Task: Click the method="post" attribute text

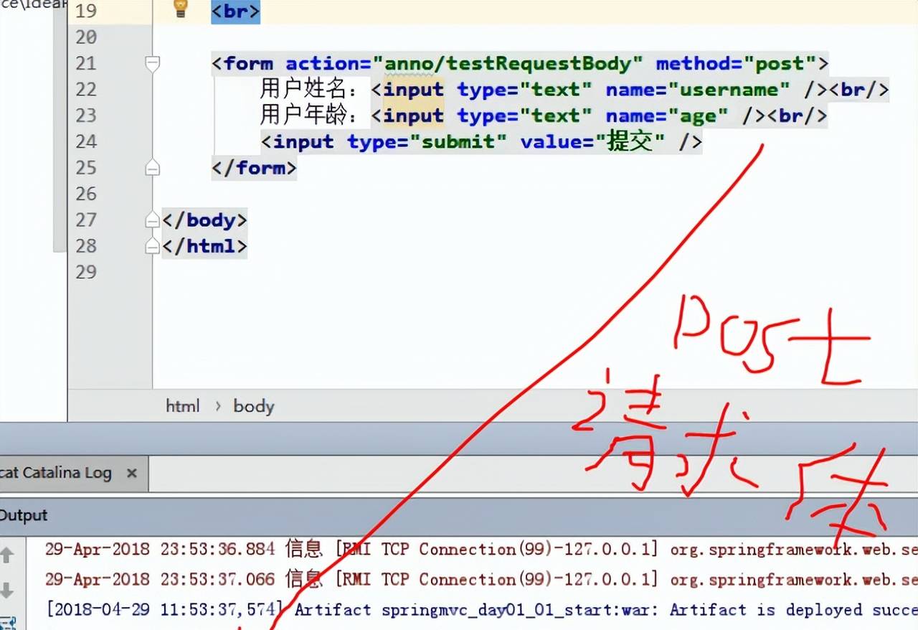Action: (x=736, y=64)
